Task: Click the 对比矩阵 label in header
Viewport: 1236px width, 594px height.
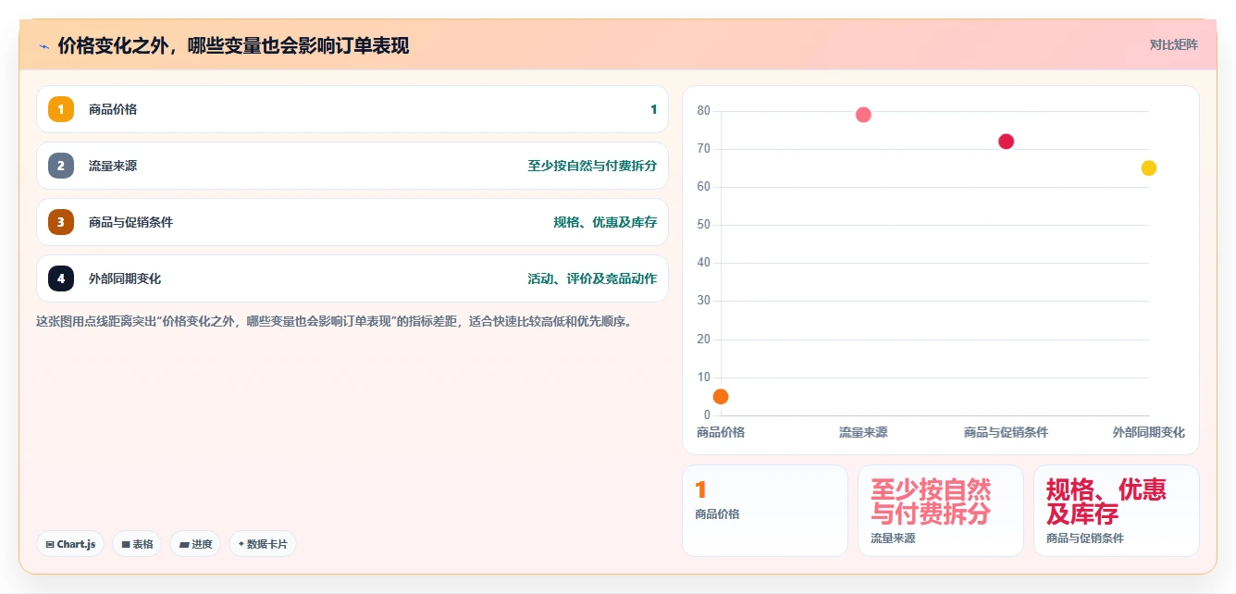Action: click(x=1173, y=44)
